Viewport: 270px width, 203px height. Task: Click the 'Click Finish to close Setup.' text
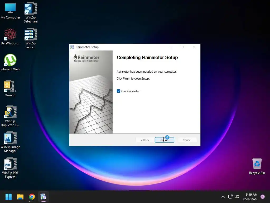click(133, 79)
